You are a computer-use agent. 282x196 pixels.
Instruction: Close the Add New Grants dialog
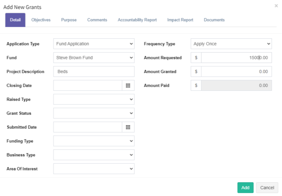click(x=276, y=6)
